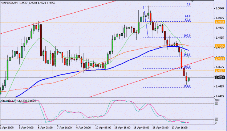Click the 7 Apr 16:00 time label
The width and height of the screenshot is (227, 131).
64,128
